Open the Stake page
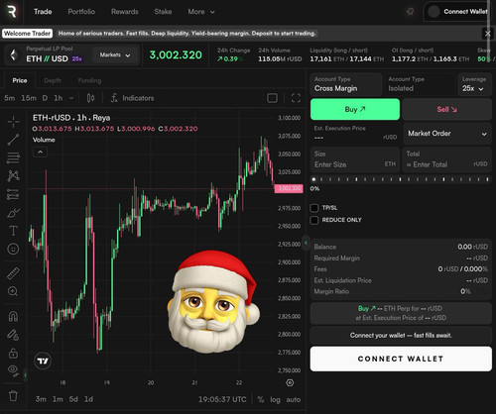The width and height of the screenshot is (496, 414). tap(163, 12)
